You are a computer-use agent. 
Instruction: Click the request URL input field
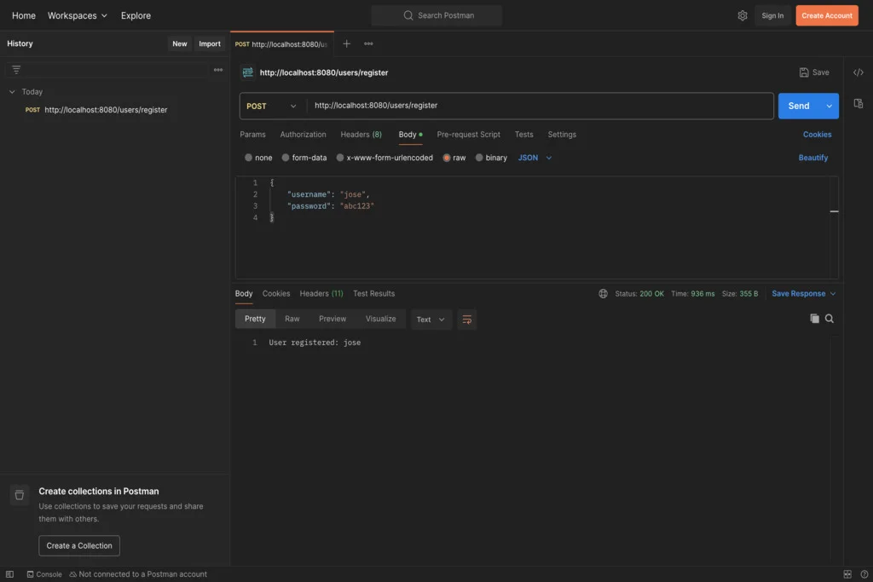[x=537, y=106]
